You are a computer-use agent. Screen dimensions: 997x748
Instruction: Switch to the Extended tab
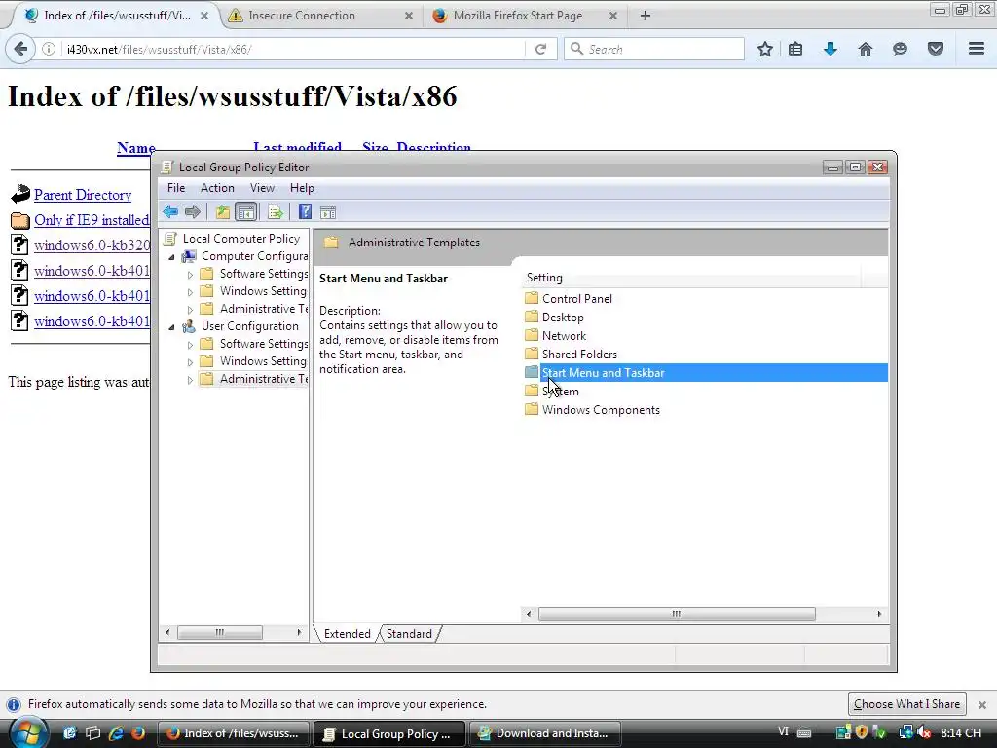pos(347,633)
